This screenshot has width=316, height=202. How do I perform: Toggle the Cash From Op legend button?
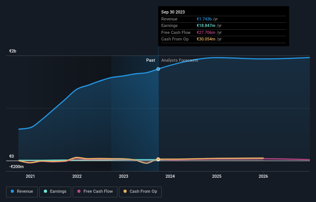tap(140, 192)
